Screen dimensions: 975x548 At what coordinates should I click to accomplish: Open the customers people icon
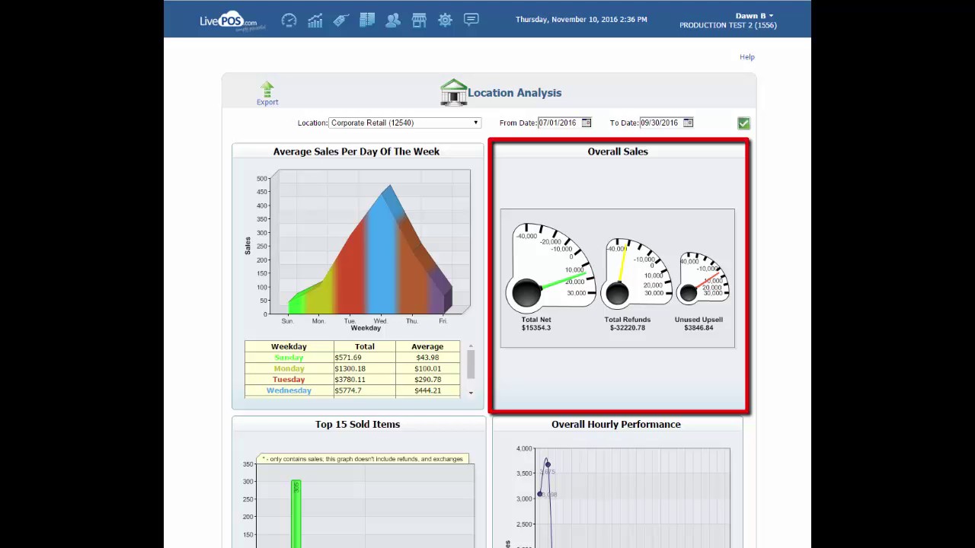point(393,21)
